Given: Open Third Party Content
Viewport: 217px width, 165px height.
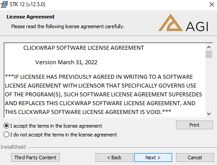Looking at the screenshot, I should pos(35,158).
